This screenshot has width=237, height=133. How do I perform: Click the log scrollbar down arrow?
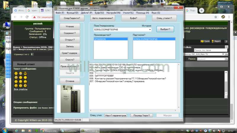click(x=179, y=107)
